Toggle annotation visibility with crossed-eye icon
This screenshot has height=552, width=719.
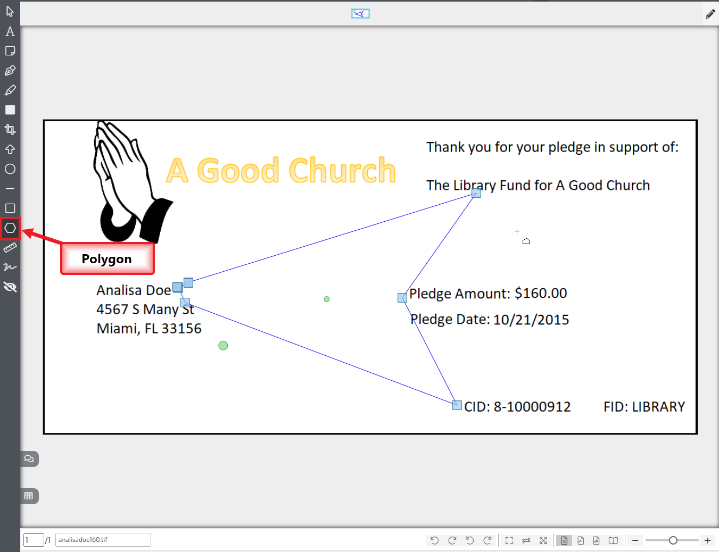[x=10, y=287]
